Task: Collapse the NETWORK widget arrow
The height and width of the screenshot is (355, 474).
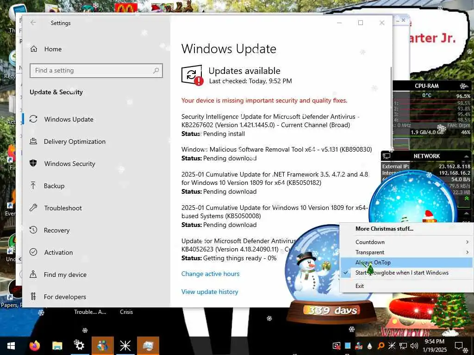Action: coord(467,156)
